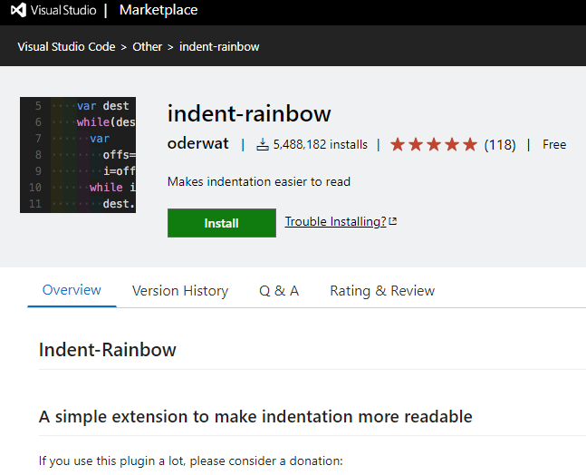Click the indent-rainbow breadcrumb

(219, 47)
